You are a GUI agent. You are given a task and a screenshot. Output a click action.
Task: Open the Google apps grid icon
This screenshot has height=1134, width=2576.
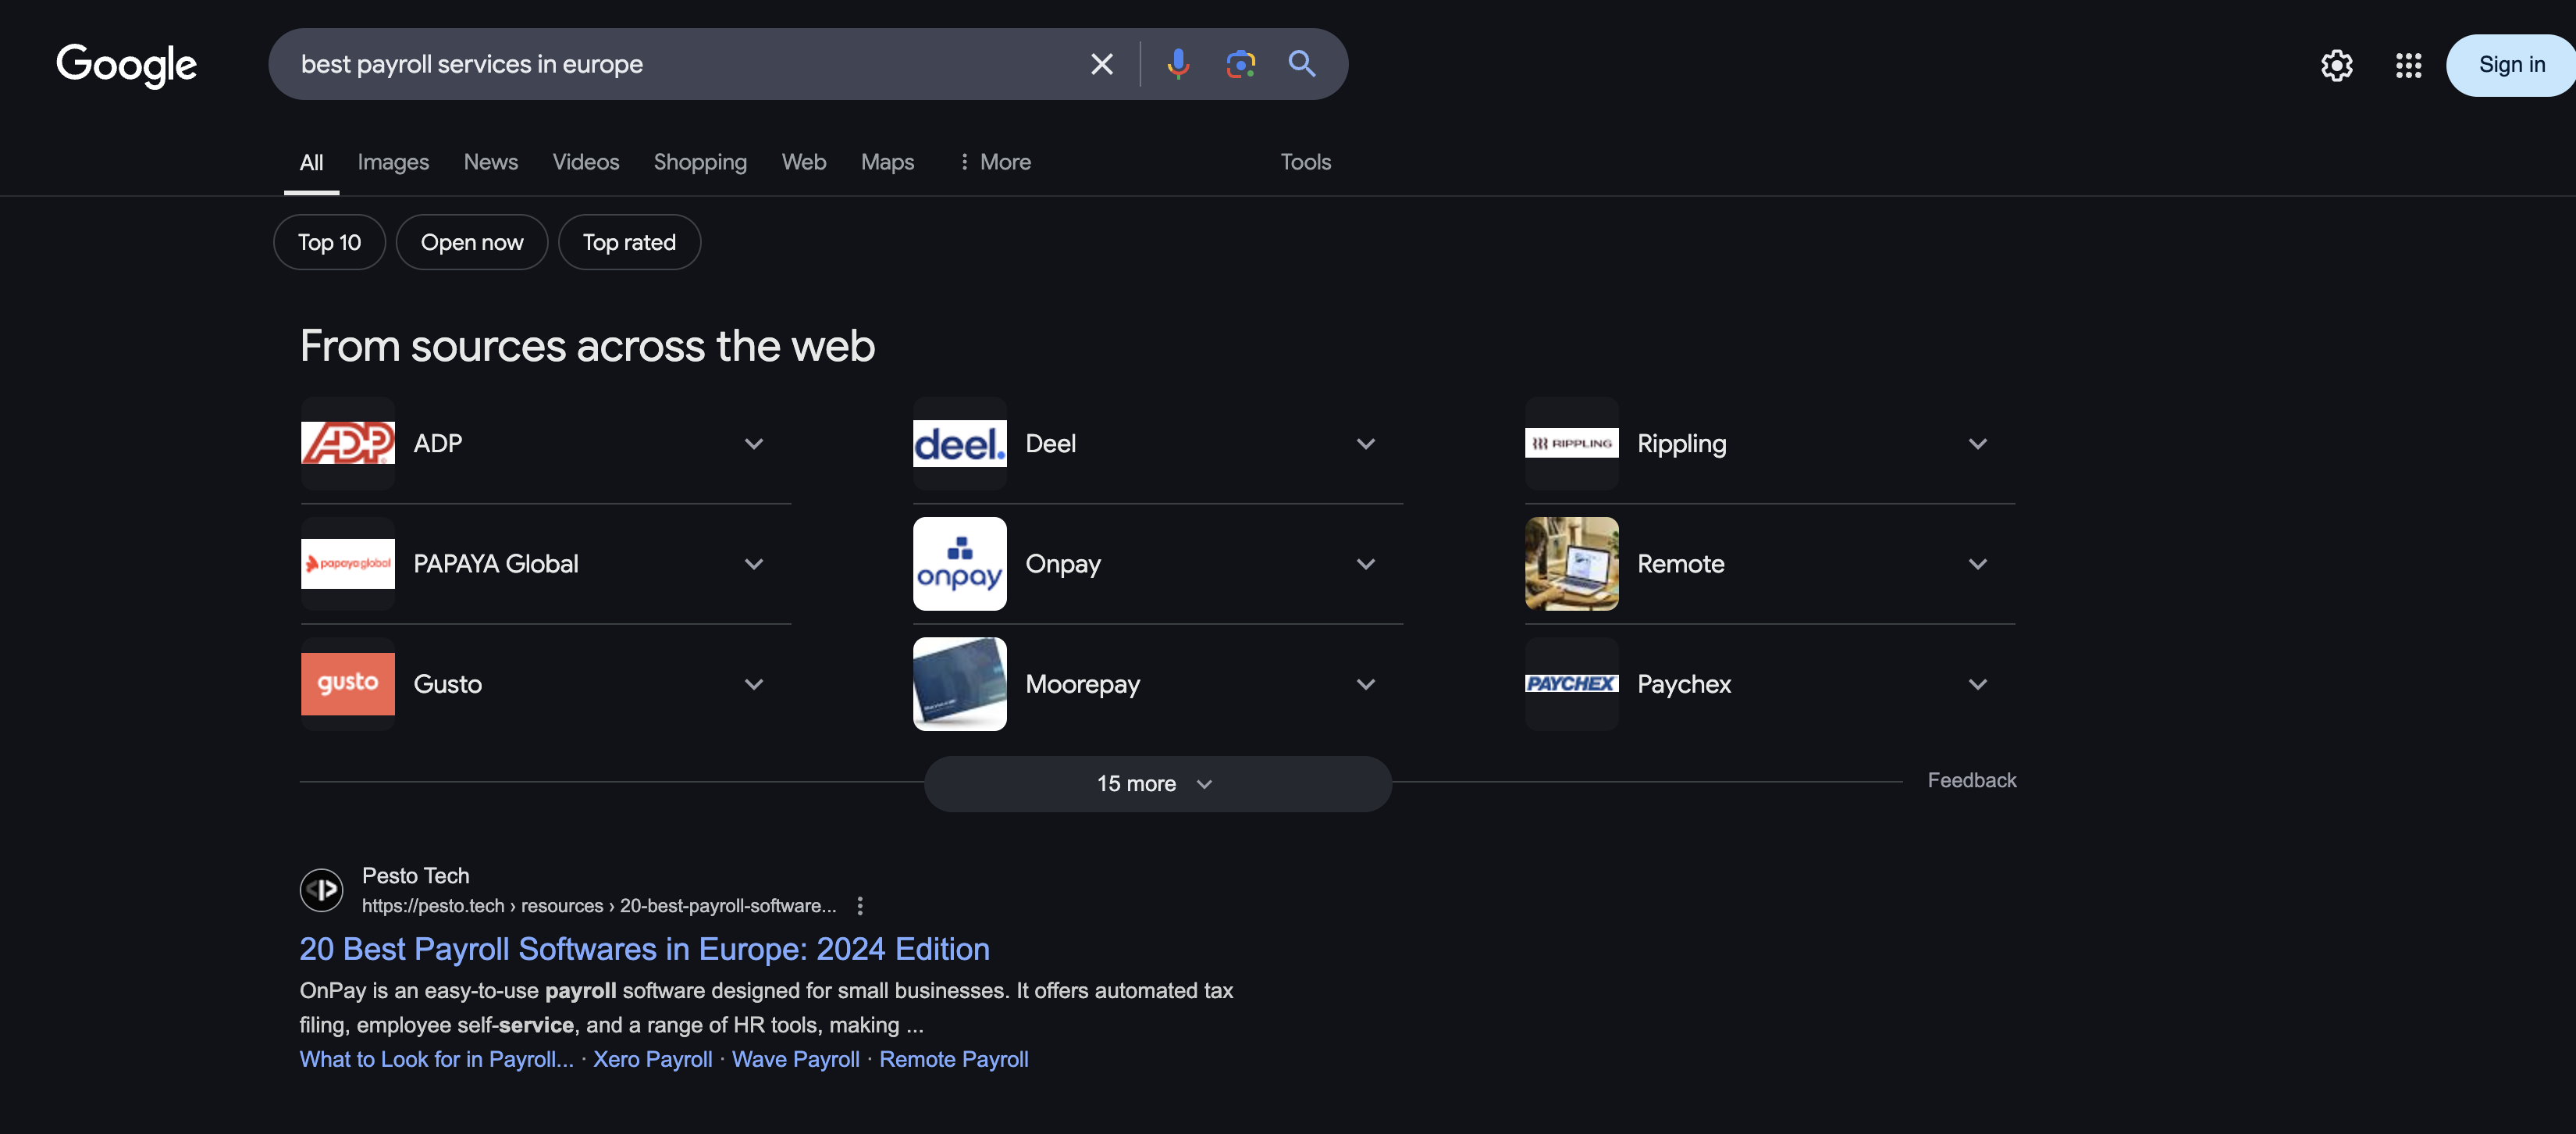(2408, 66)
